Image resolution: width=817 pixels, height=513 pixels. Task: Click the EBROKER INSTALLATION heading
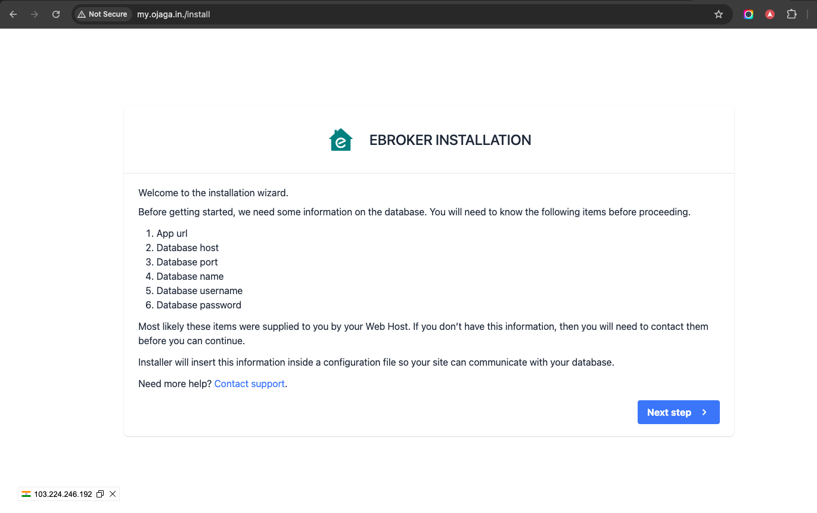pyautogui.click(x=450, y=140)
